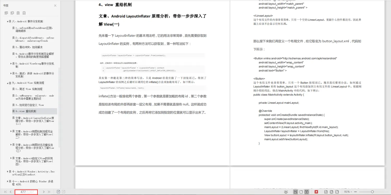The height and width of the screenshot is (195, 391).
Task: Open bookmark 文章、Android LayoutInflater原理分析
Action: [35, 121]
